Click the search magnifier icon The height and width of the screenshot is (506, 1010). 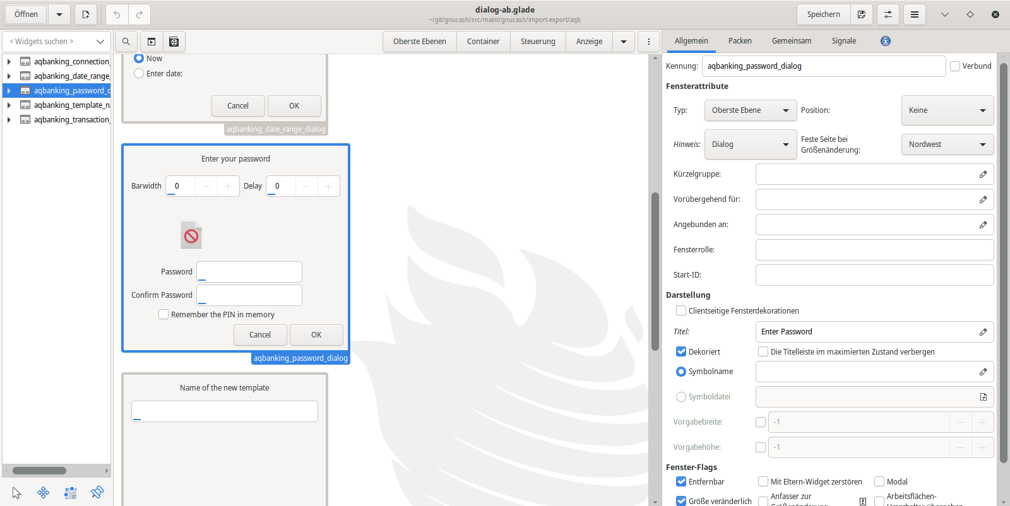[x=126, y=42]
